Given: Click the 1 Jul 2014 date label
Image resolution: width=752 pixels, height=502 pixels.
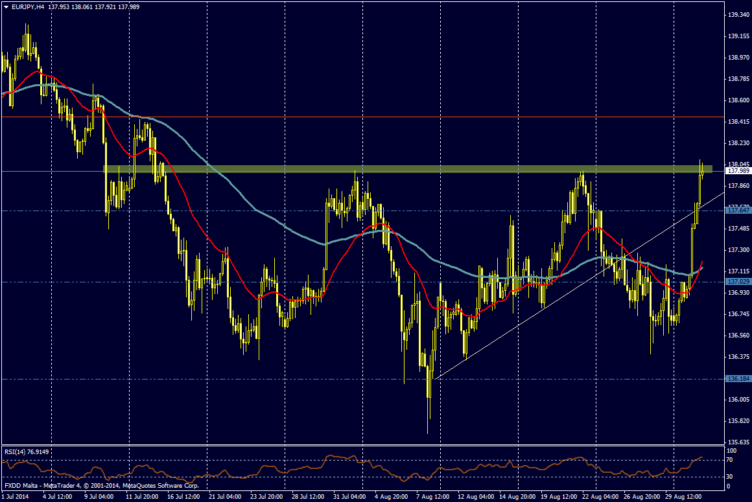Looking at the screenshot, I should [16, 497].
